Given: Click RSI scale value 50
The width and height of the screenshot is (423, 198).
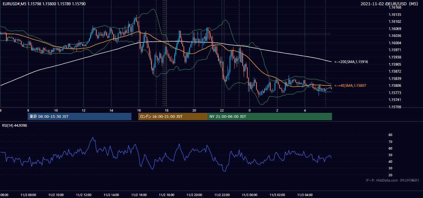Looking at the screenshot, I should tap(390, 155).
